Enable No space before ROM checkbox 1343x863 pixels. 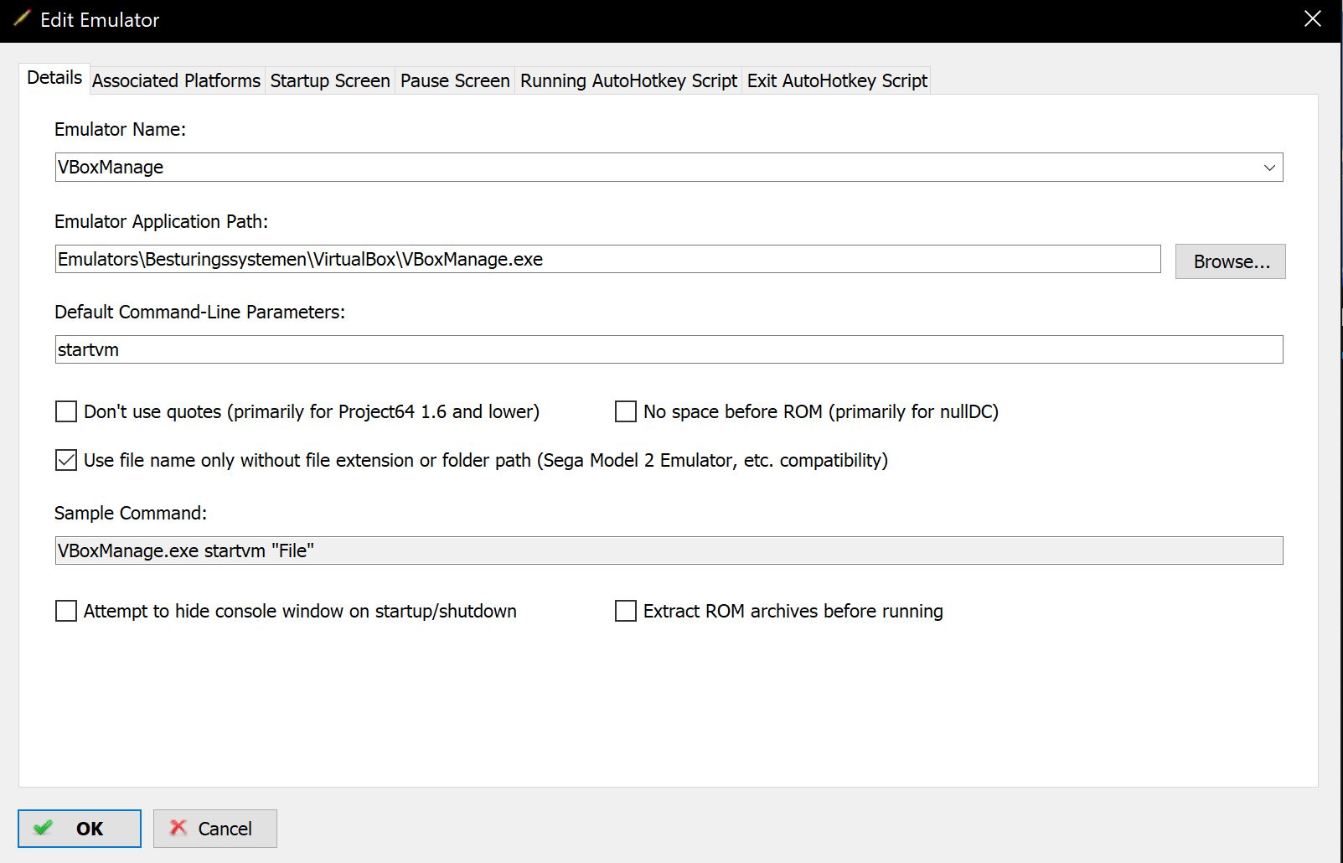click(x=626, y=411)
